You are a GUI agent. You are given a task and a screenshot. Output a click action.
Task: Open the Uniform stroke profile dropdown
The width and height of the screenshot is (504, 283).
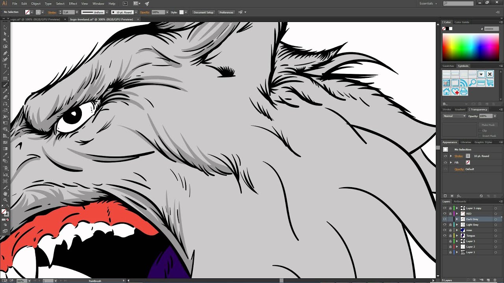pyautogui.click(x=106, y=12)
